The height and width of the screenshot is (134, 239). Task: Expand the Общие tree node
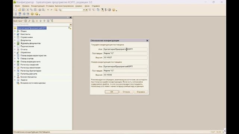(x=15, y=31)
